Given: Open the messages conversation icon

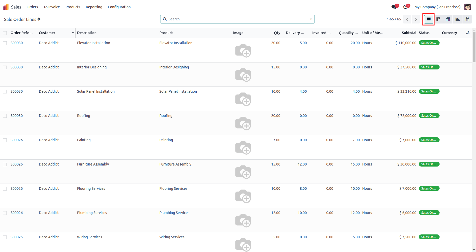Looking at the screenshot, I should [x=394, y=7].
